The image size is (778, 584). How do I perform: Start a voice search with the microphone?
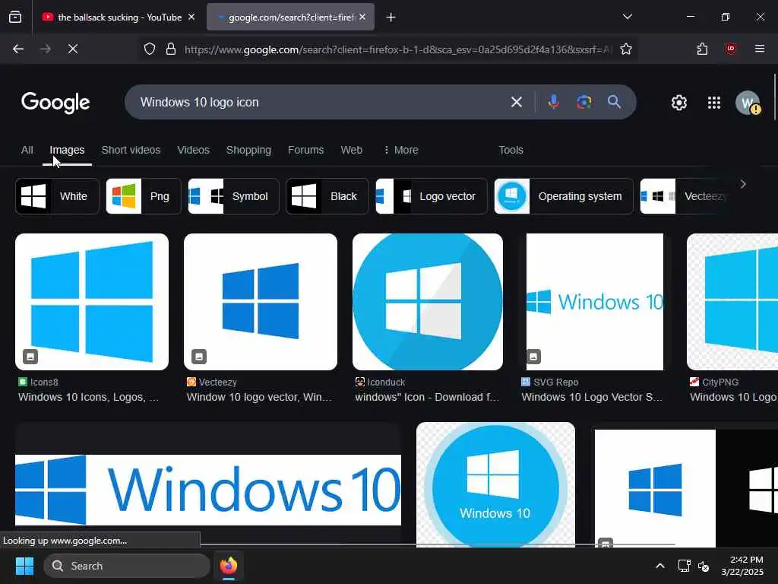click(x=553, y=102)
